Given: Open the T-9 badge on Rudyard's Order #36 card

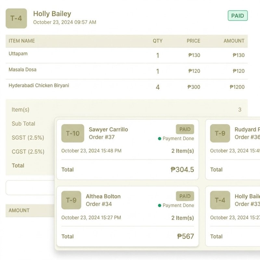Looking at the screenshot, I should (220, 133).
